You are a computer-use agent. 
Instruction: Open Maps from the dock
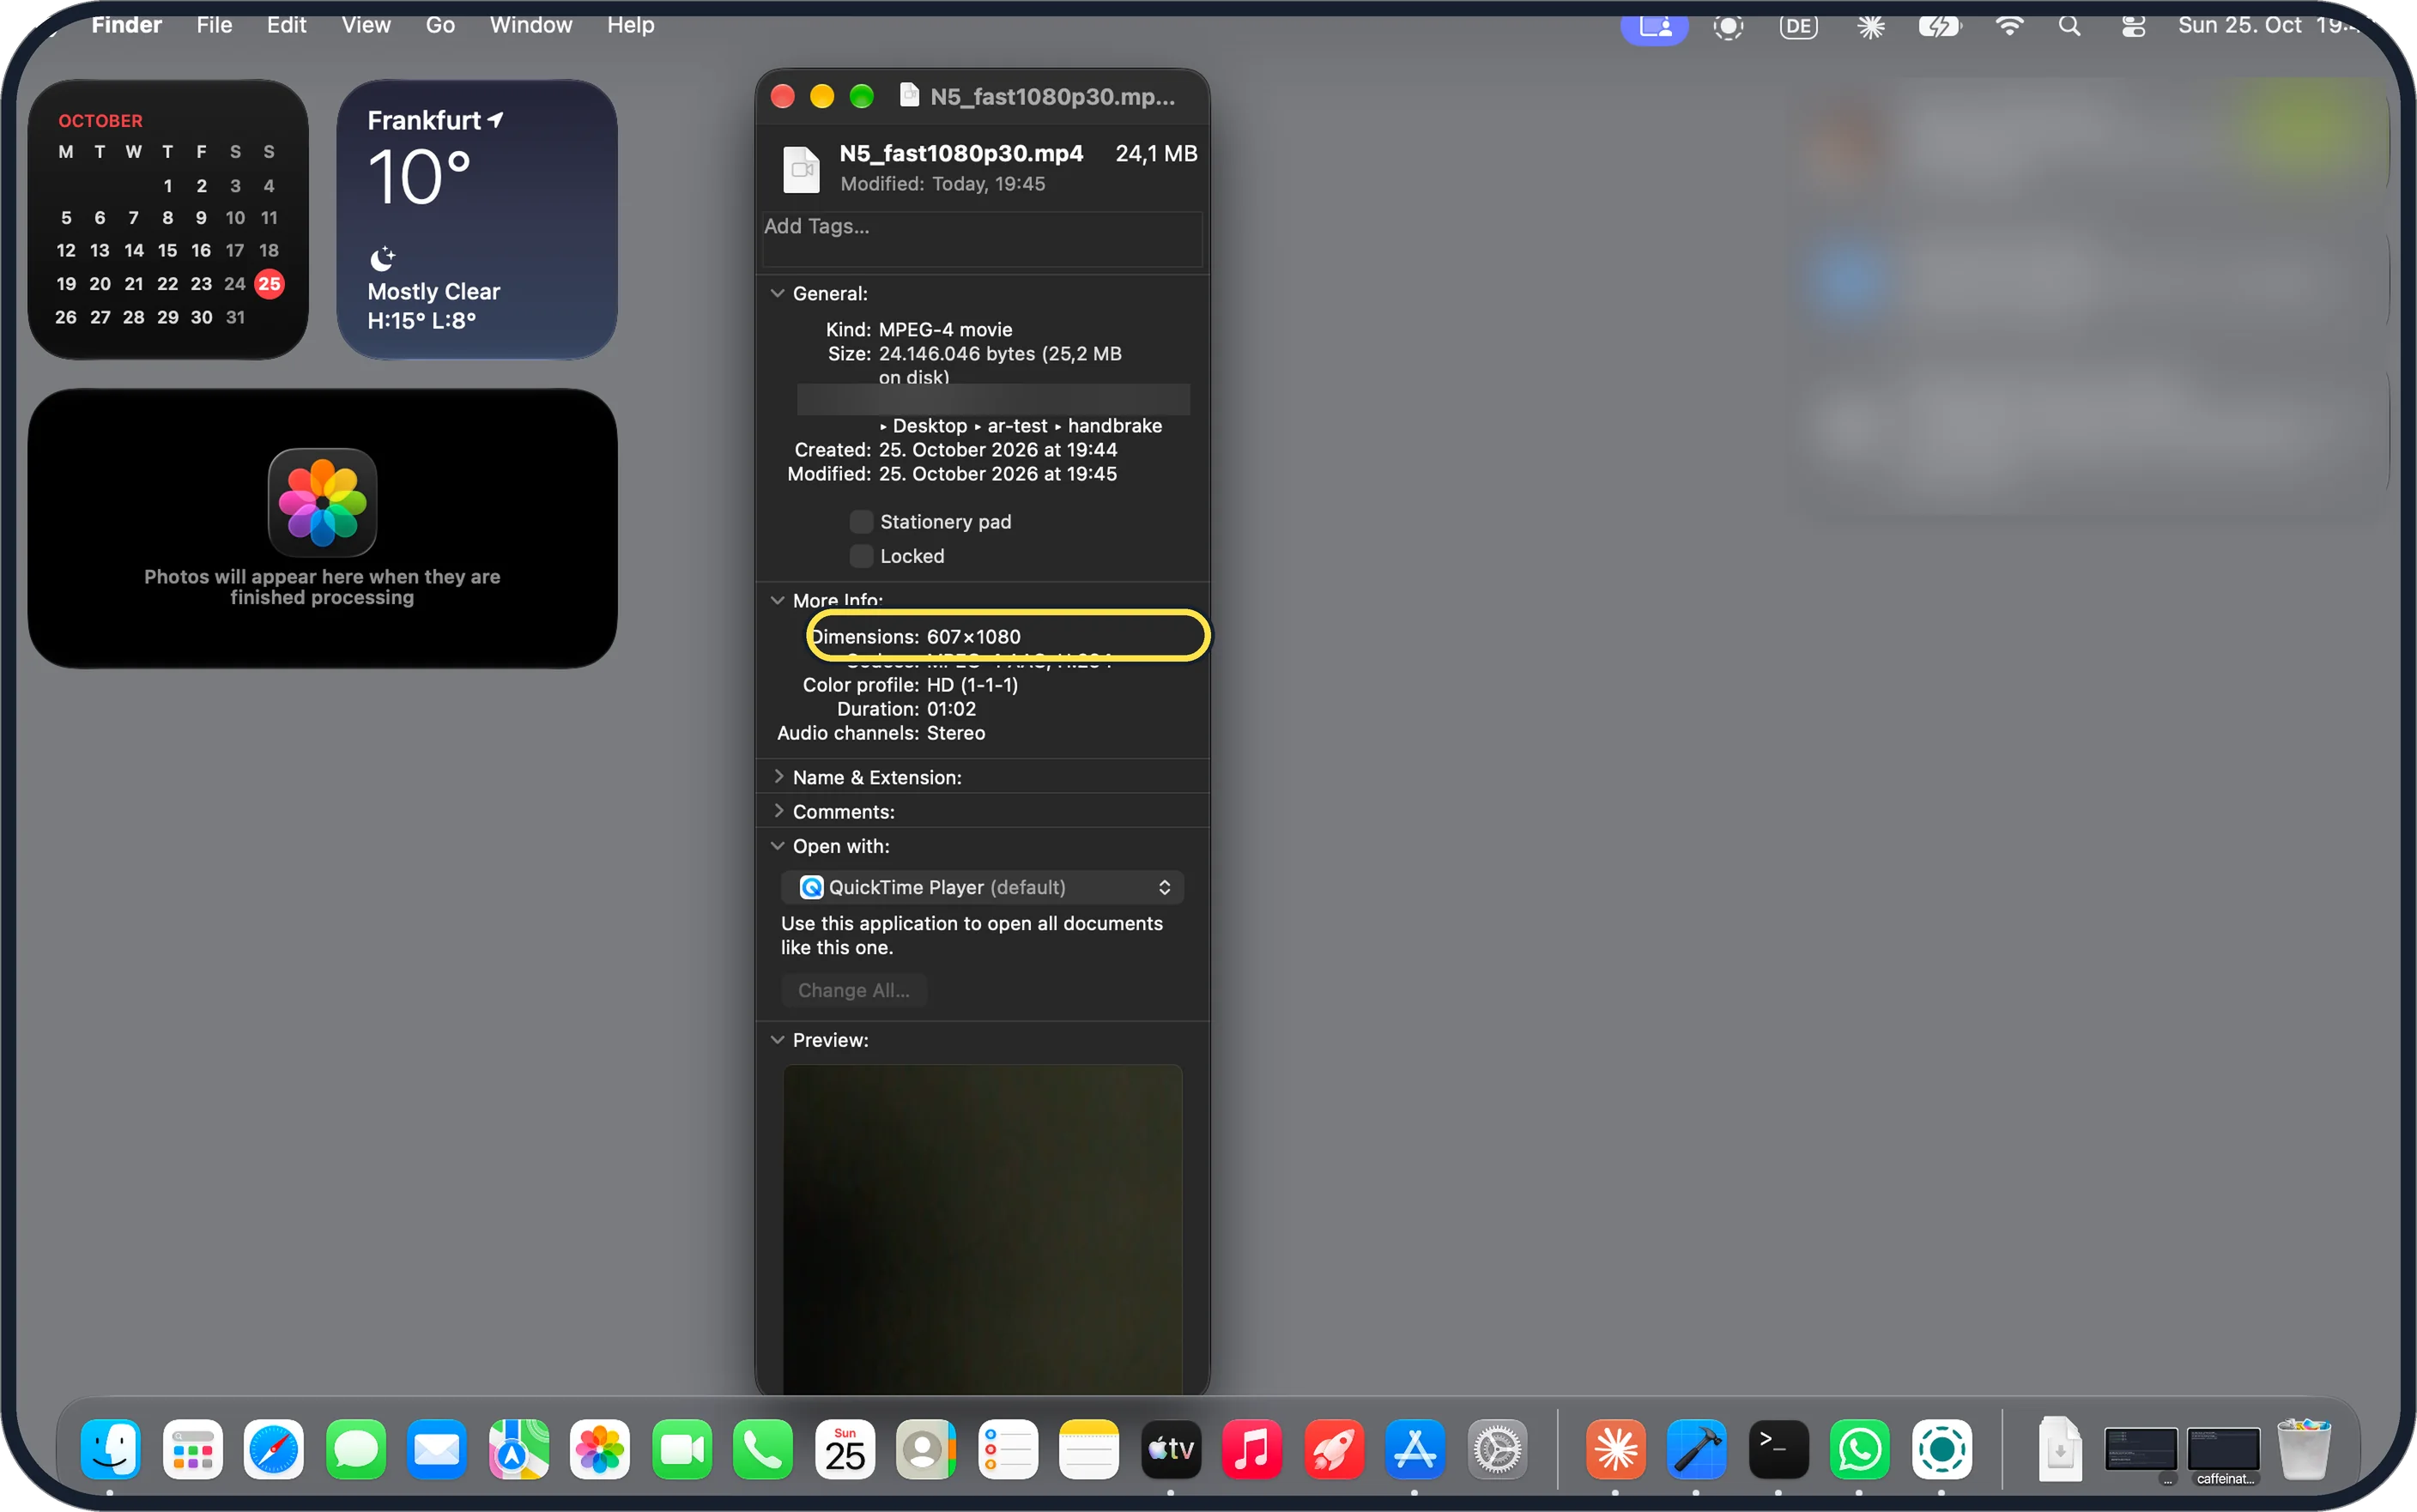point(519,1449)
